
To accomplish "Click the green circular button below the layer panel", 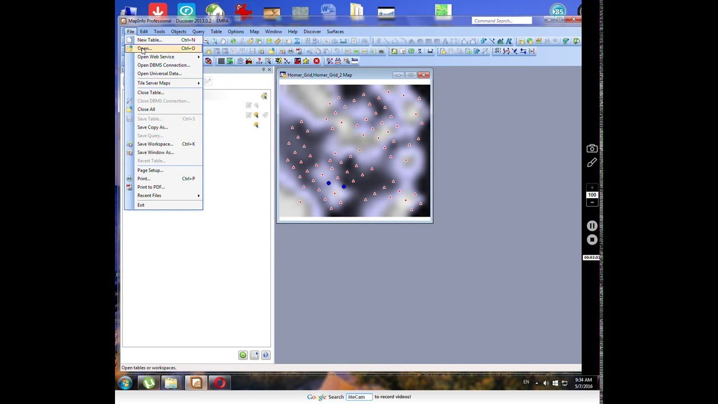I will (243, 355).
